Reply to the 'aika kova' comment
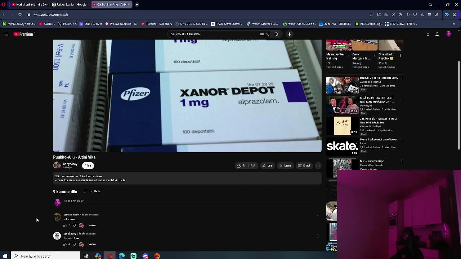This screenshot has height=259, width=461. tap(92, 226)
